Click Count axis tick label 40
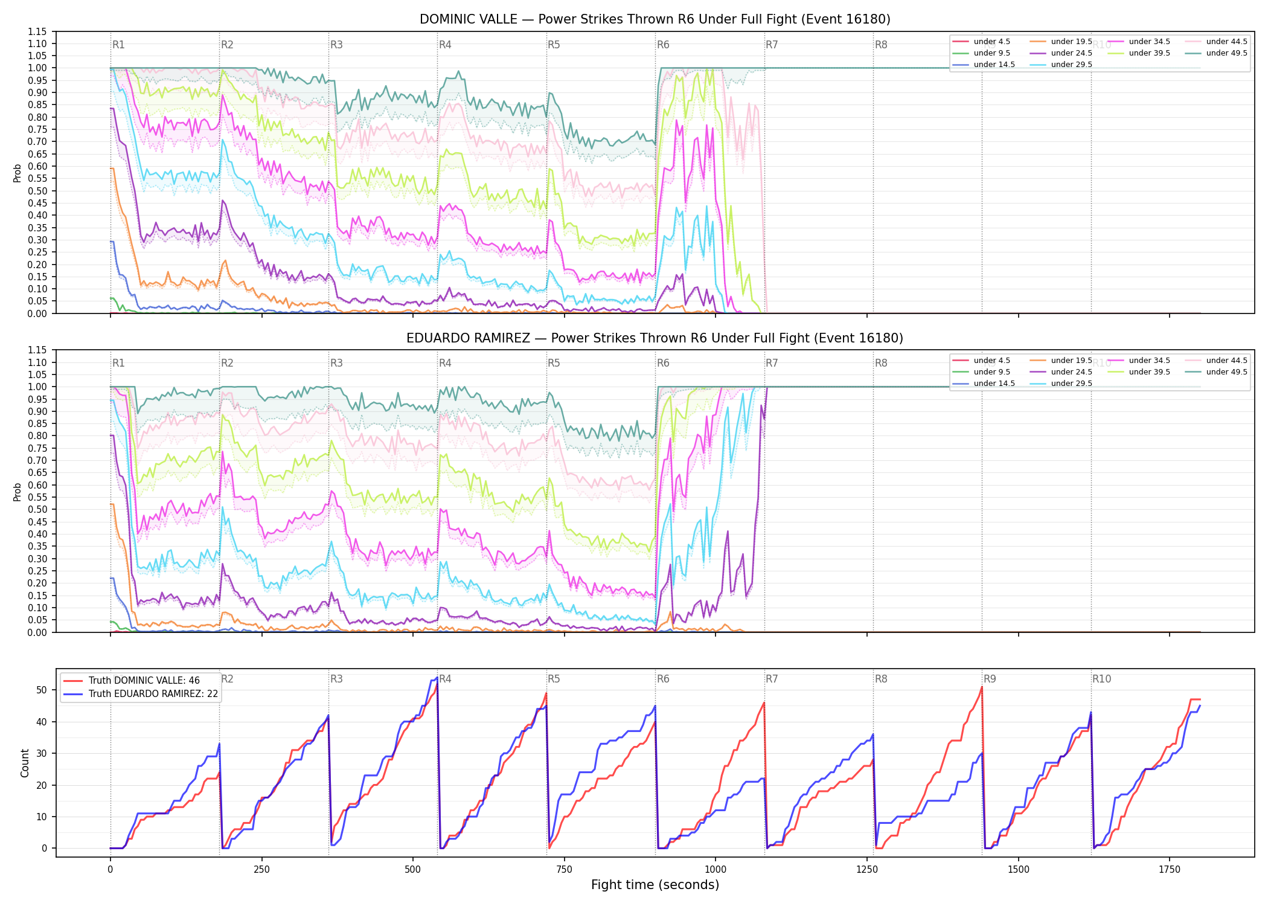The image size is (1268, 906). (42, 722)
